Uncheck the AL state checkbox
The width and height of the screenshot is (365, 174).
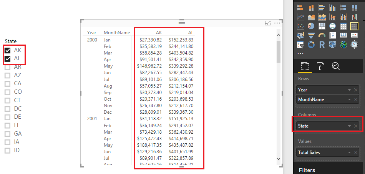click(x=8, y=59)
